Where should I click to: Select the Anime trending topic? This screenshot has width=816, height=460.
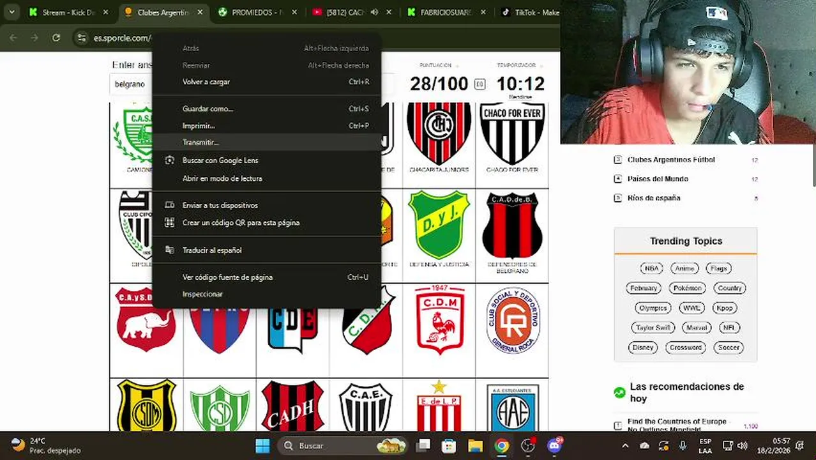[684, 268]
